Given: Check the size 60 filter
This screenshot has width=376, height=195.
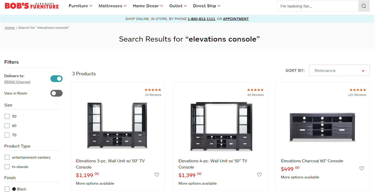Looking at the screenshot, I should click(7, 126).
